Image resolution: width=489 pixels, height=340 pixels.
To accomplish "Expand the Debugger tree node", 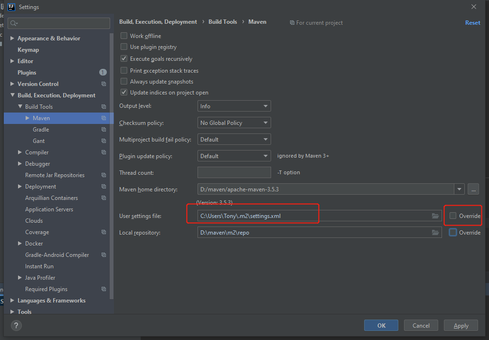I will click(x=20, y=164).
